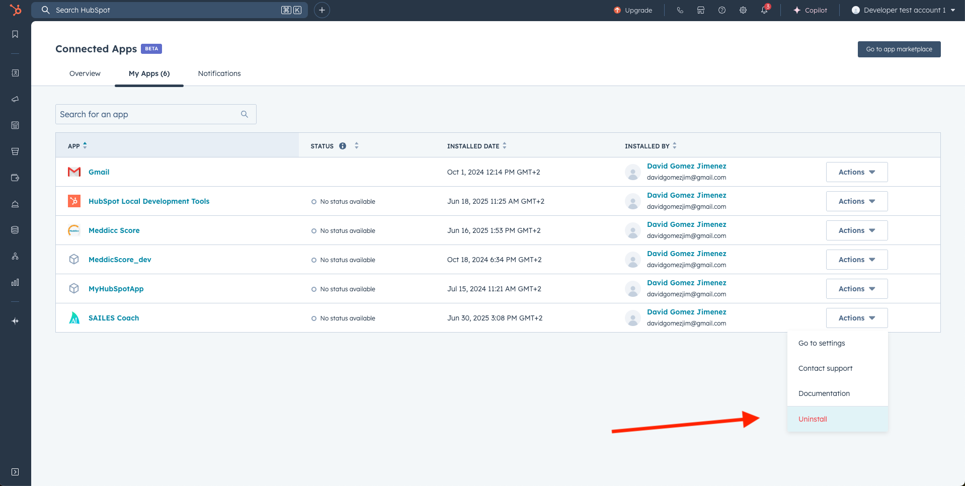Viewport: 965px width, 486px height.
Task: Open the help question mark icon
Action: pos(722,10)
